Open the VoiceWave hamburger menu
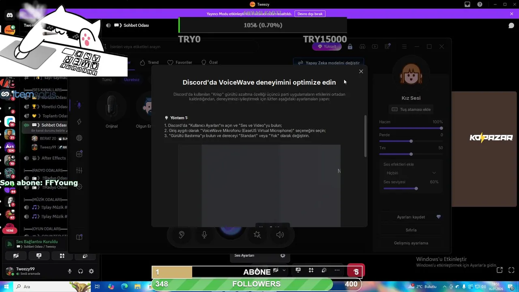519x292 pixels. (404, 47)
